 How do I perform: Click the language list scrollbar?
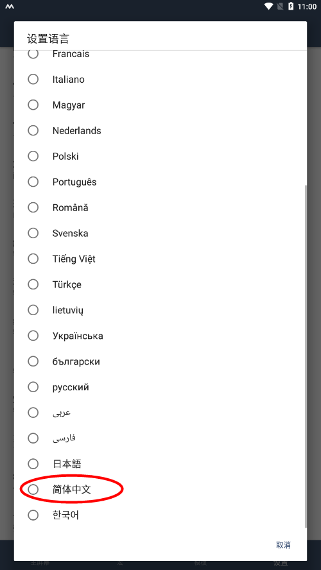coord(306,356)
